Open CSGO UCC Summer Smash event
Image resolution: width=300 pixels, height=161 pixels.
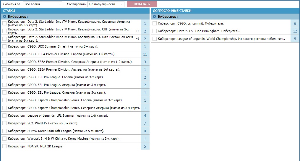coord(53,46)
